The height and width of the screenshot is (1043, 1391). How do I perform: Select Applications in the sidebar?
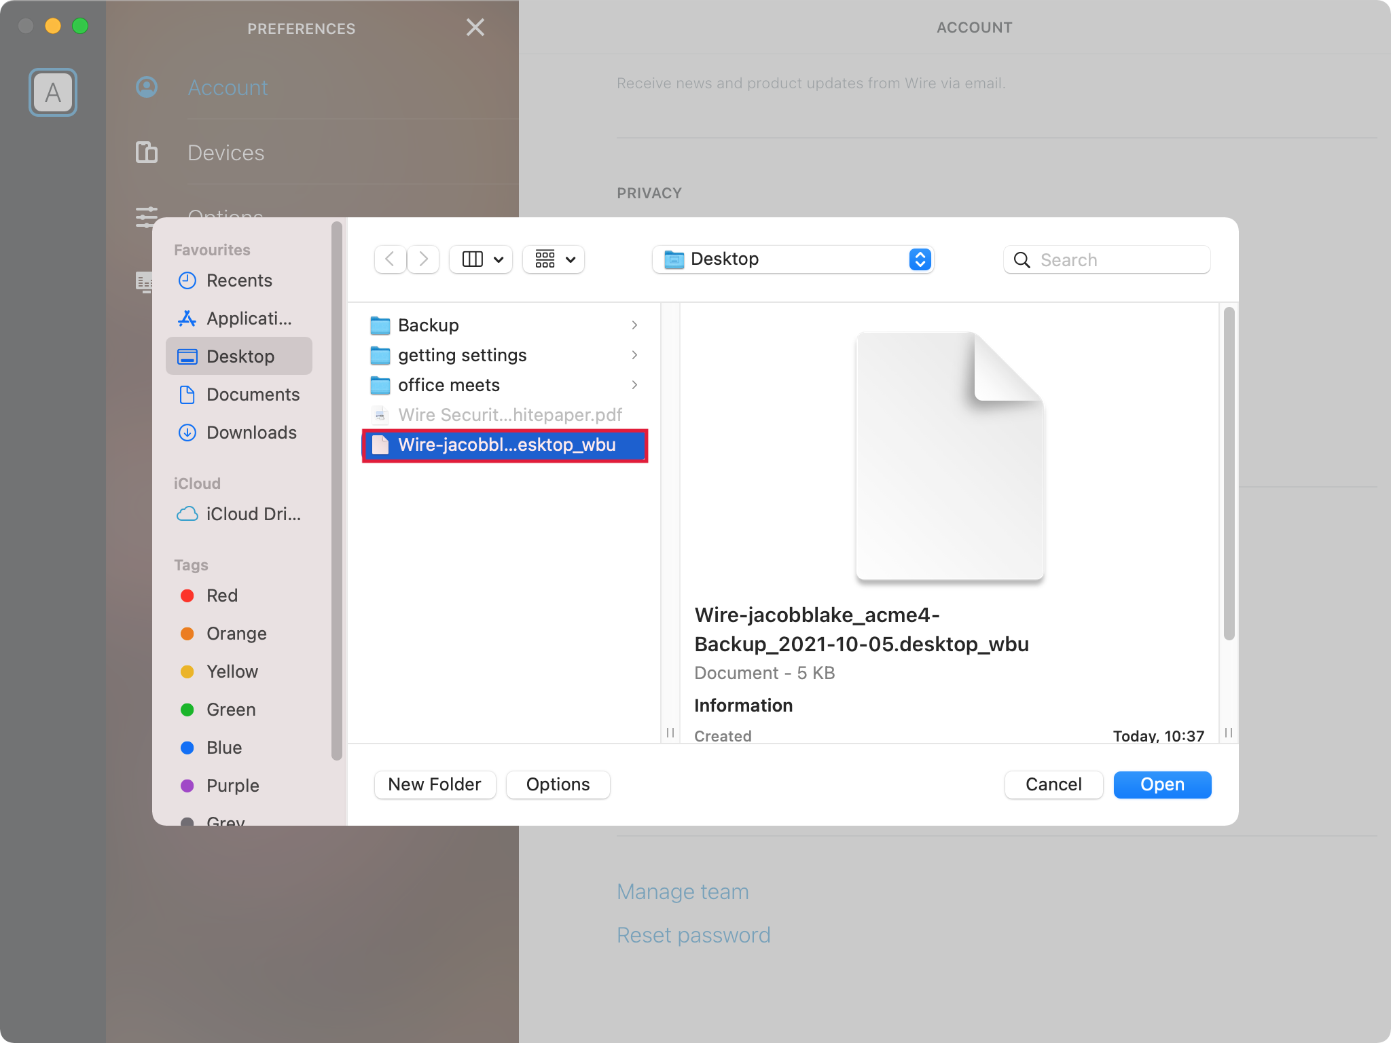coord(239,318)
